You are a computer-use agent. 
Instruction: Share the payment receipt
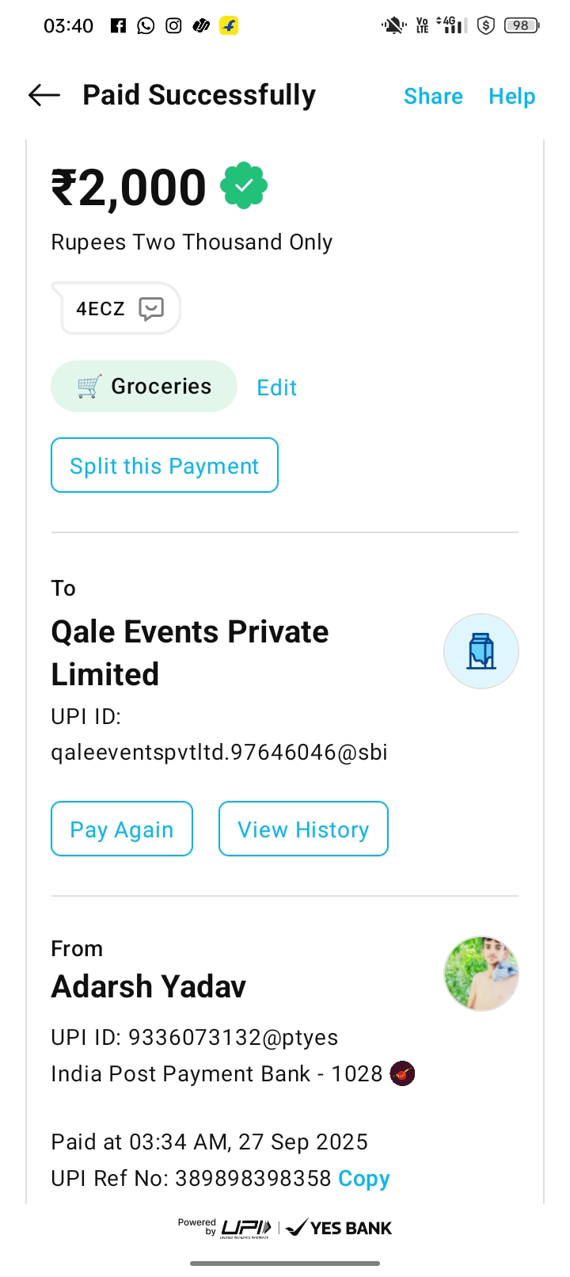point(433,97)
